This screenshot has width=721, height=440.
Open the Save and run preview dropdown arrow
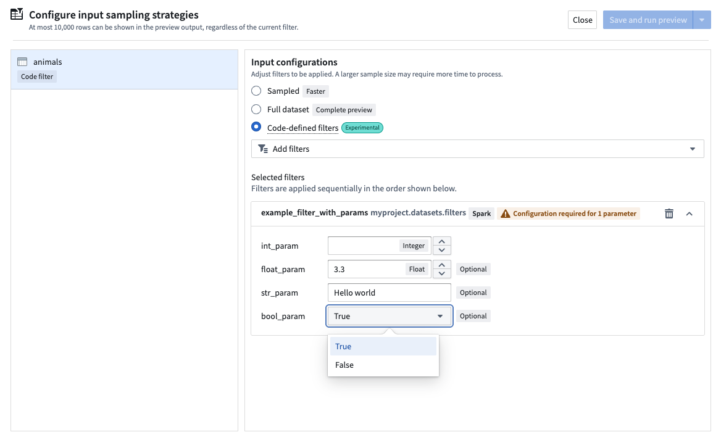pyautogui.click(x=702, y=19)
